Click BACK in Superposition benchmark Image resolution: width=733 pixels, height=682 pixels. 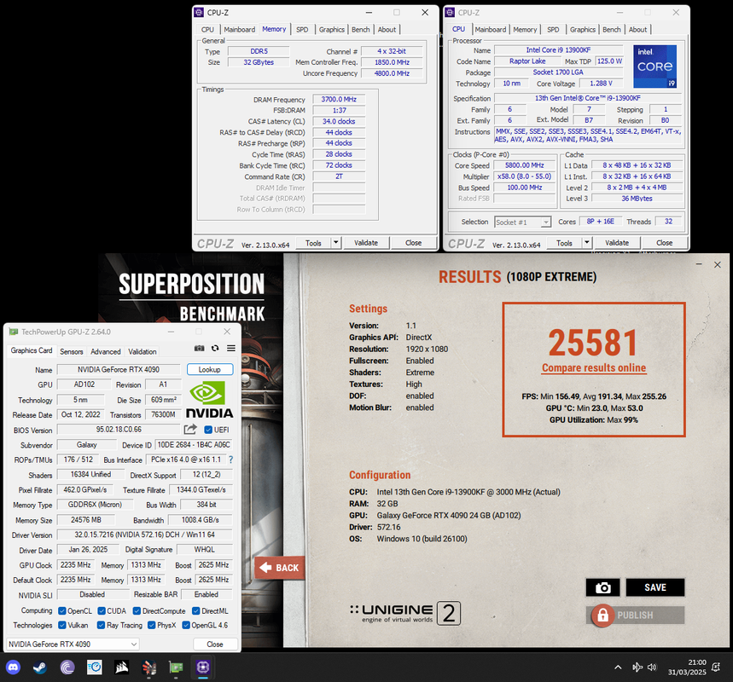pos(280,568)
